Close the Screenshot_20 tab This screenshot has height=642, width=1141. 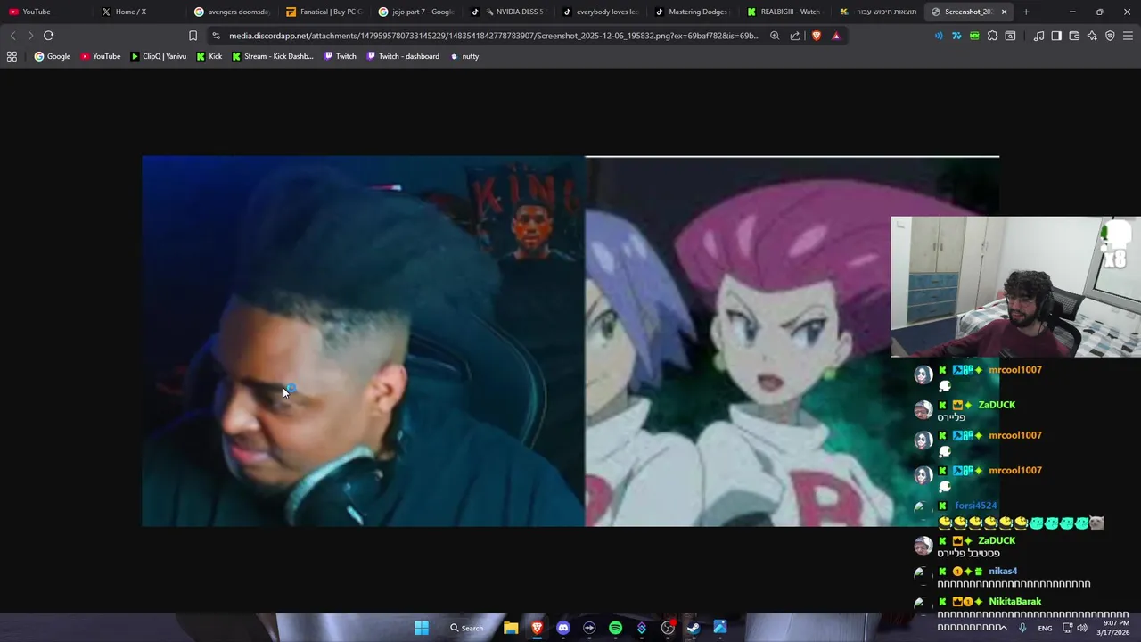tap(1004, 12)
